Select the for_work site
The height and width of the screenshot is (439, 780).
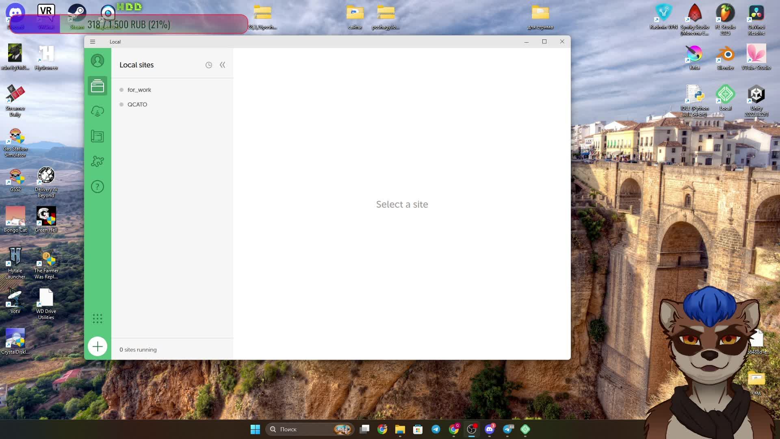click(139, 90)
